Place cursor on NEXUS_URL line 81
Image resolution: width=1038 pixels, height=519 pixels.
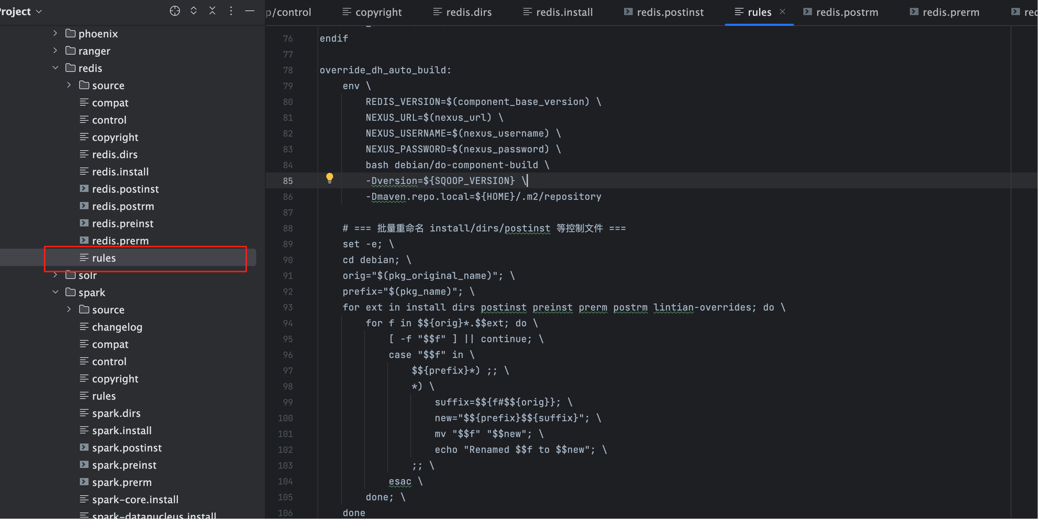(434, 118)
